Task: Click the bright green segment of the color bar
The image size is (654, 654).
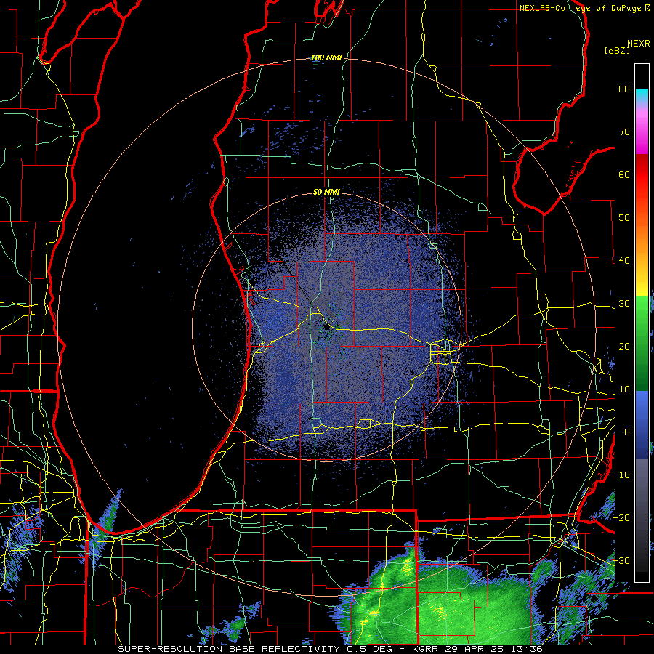Action: point(642,311)
